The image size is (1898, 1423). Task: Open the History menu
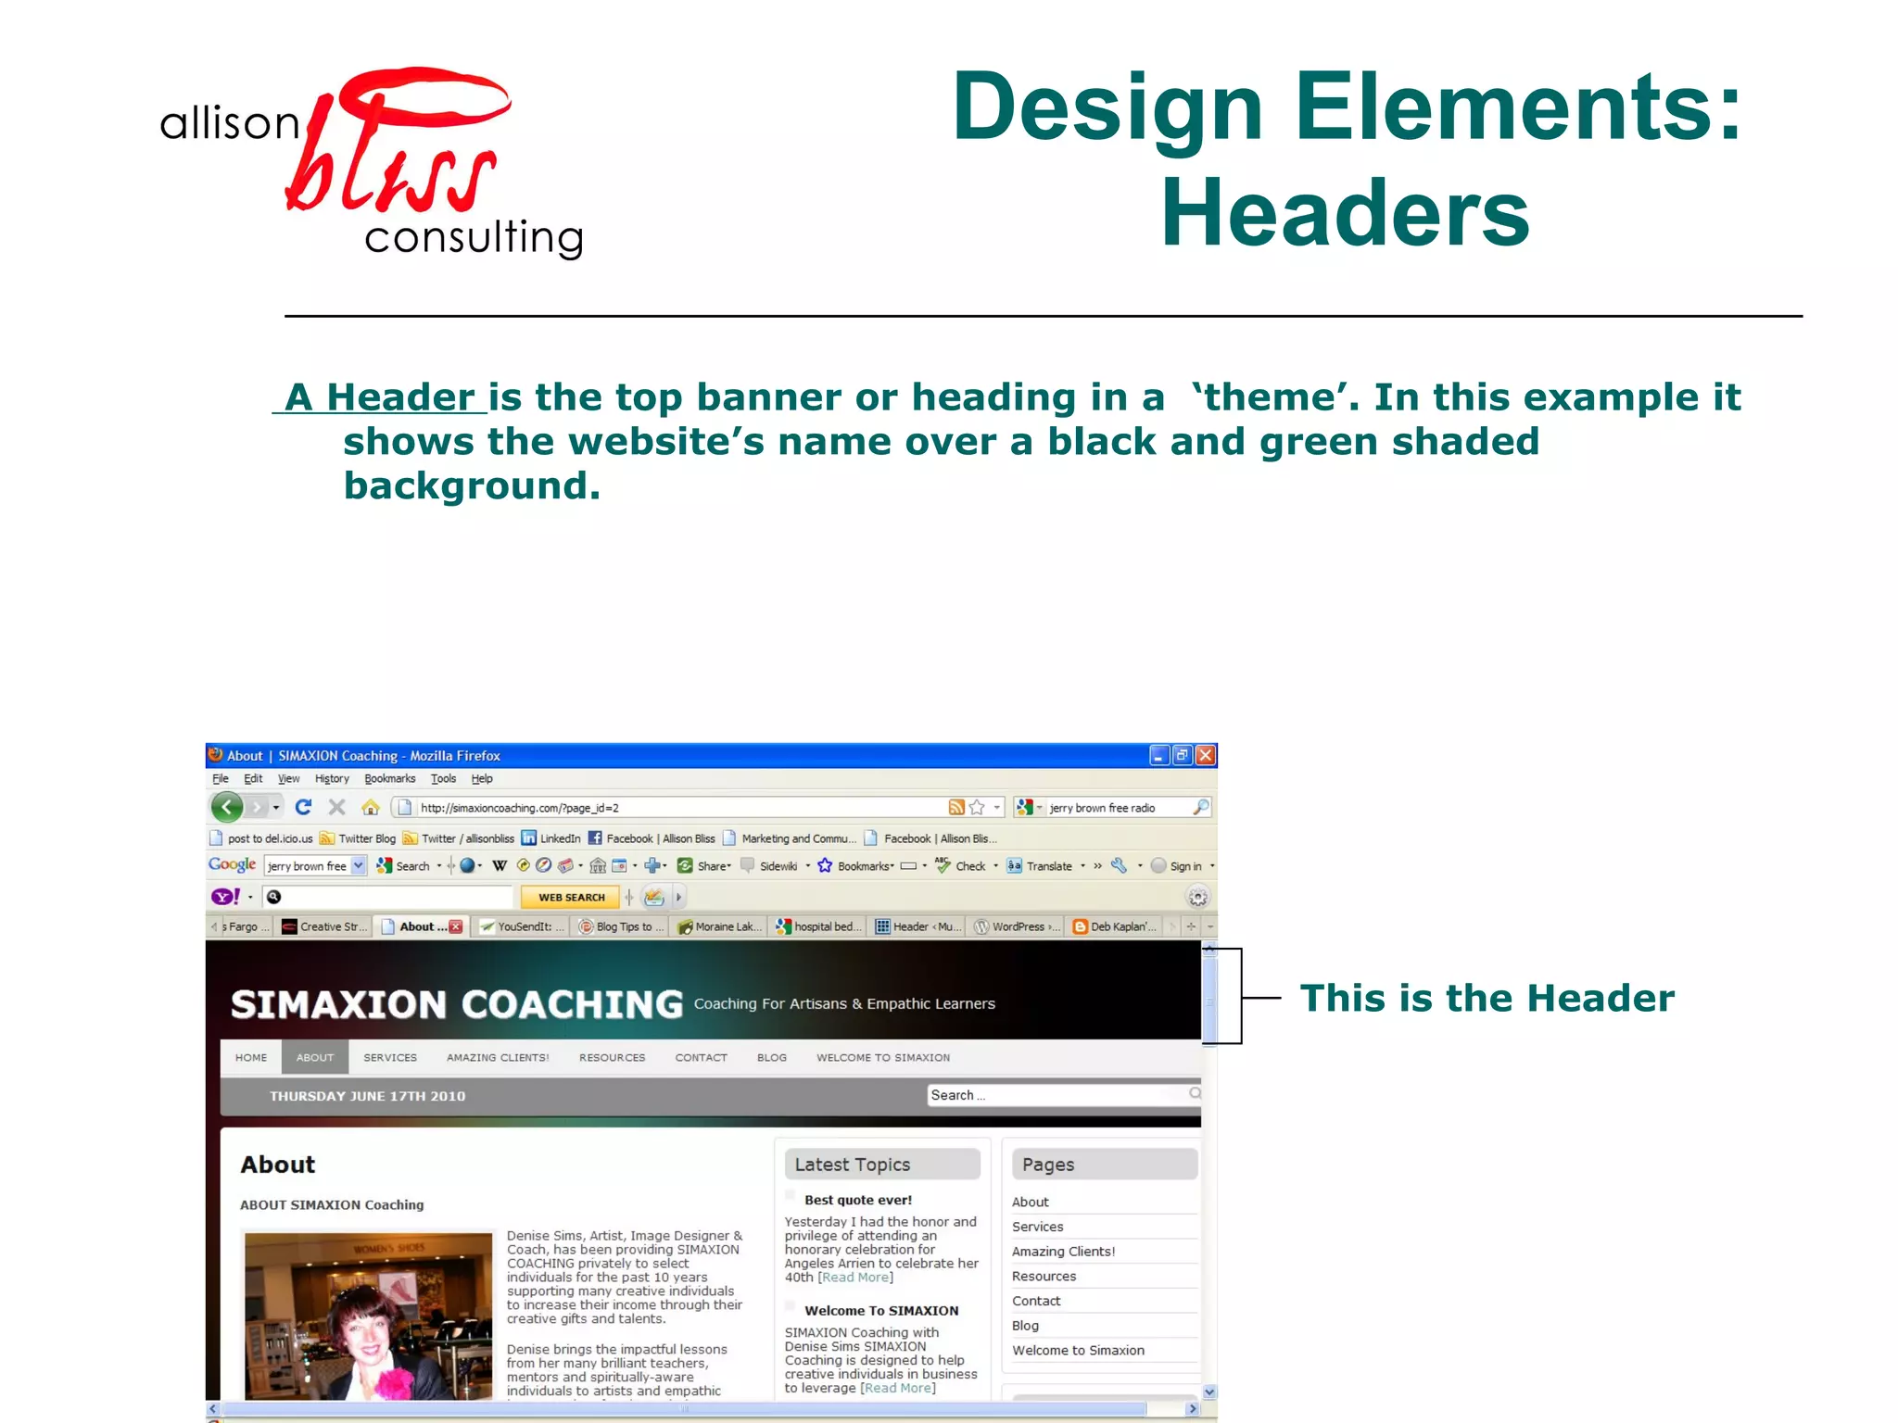[x=332, y=778]
